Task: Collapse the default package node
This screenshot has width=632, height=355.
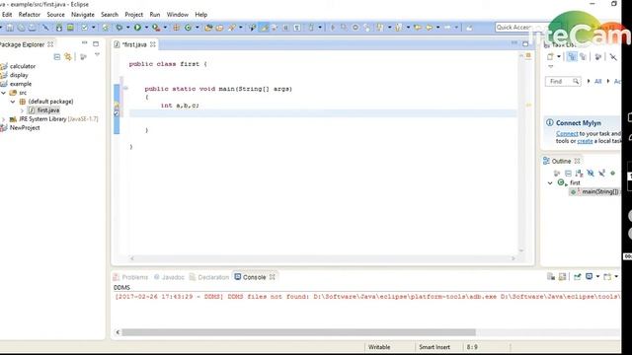Action: [x=13, y=102]
